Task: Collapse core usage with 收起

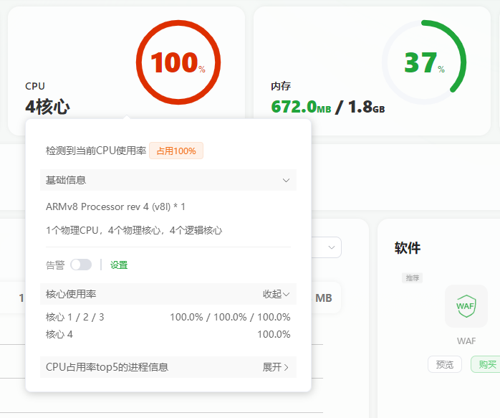Action: tap(276, 294)
